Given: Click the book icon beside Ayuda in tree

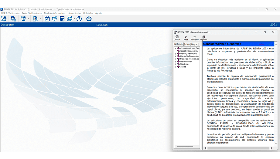Looking at the screenshot, I should pyautogui.click(x=178, y=67).
